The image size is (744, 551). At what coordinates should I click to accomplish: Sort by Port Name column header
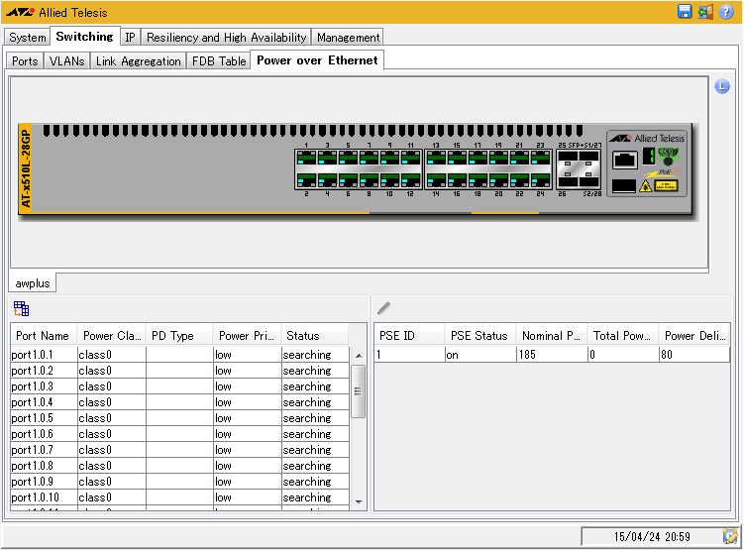pos(43,336)
